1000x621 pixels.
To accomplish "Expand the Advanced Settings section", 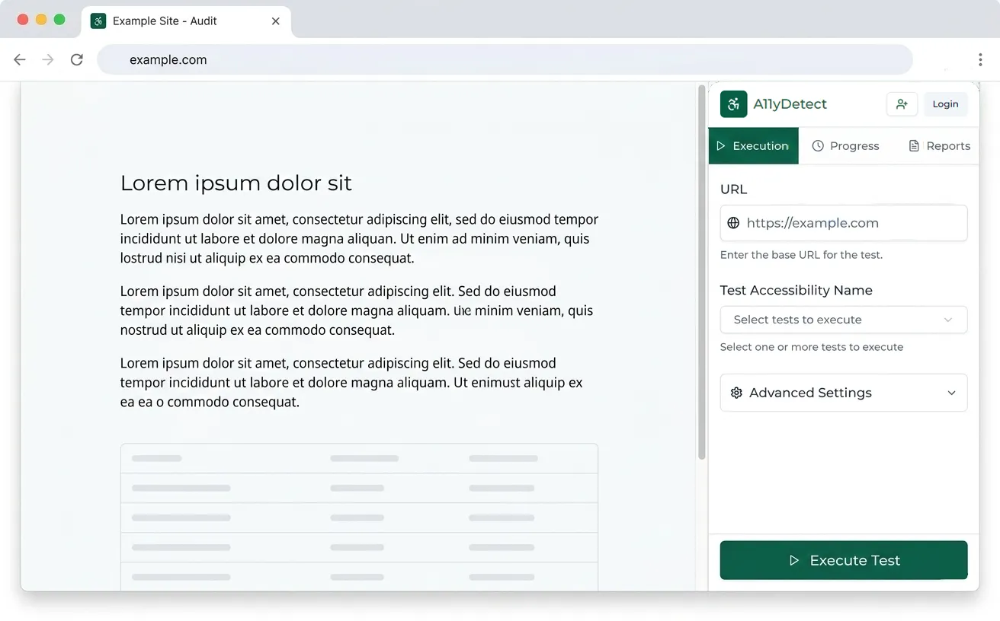I will (843, 393).
